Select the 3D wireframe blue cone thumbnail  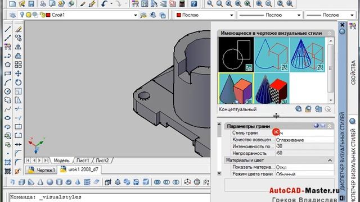point(308,55)
